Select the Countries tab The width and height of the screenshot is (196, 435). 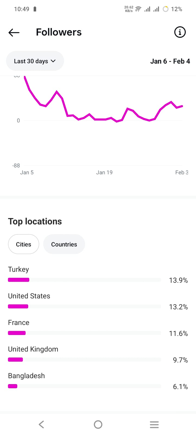pos(64,244)
